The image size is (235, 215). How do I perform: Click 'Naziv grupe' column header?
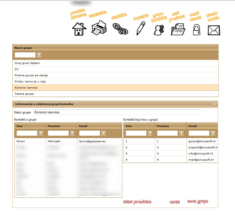pos(115,48)
